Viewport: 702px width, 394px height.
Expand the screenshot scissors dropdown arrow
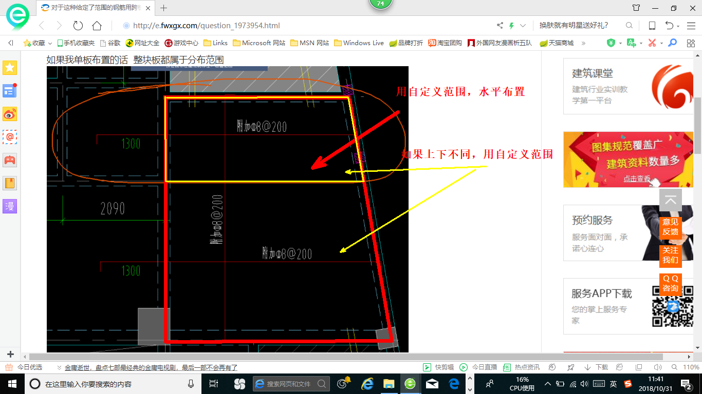[x=661, y=43]
